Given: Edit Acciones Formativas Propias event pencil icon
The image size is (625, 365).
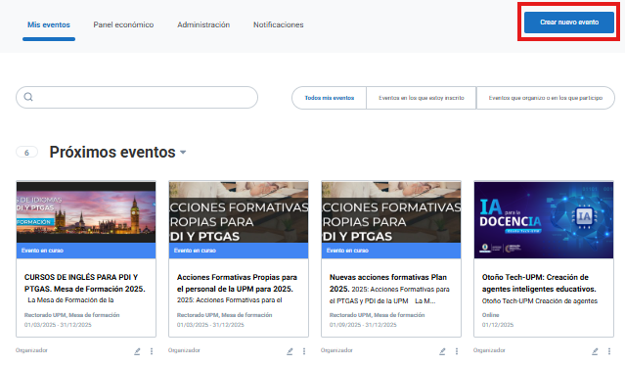Looking at the screenshot, I should (x=290, y=351).
